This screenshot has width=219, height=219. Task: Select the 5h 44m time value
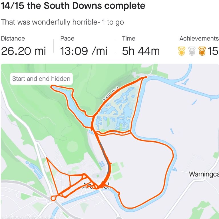[141, 51]
